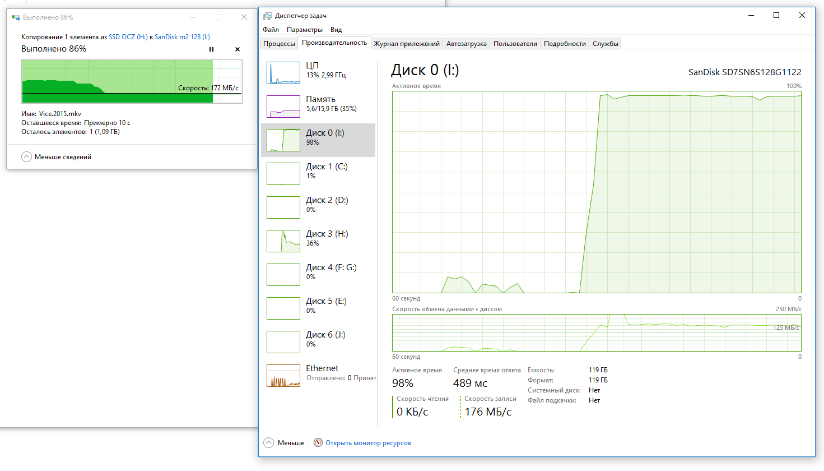
Task: Click the remaining items 1 (1,09 ГБ)
Action: pos(105,132)
